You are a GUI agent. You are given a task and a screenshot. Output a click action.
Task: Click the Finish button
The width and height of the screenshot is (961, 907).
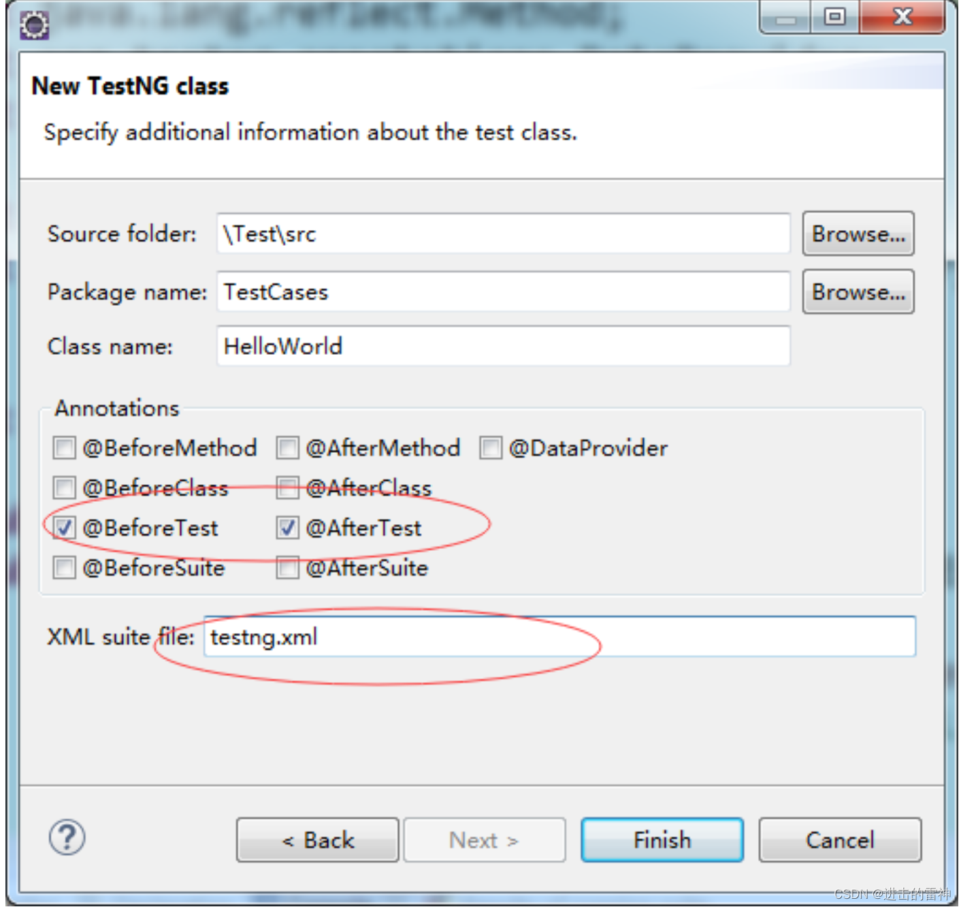[x=661, y=840]
